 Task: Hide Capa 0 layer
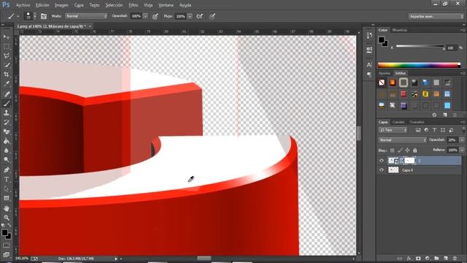[x=382, y=170]
